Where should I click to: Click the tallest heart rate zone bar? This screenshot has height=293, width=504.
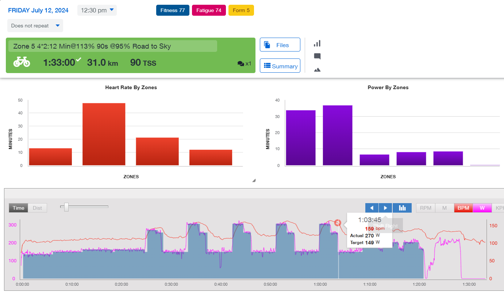pyautogui.click(x=104, y=134)
